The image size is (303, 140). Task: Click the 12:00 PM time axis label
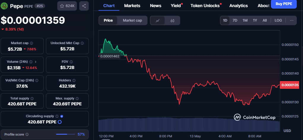pos(106,136)
